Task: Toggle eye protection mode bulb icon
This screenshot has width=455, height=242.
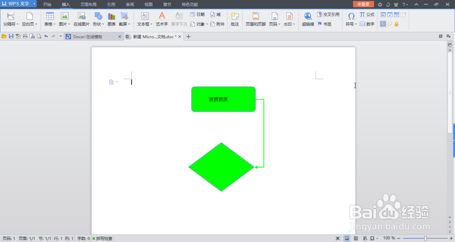Action: (x=372, y=238)
